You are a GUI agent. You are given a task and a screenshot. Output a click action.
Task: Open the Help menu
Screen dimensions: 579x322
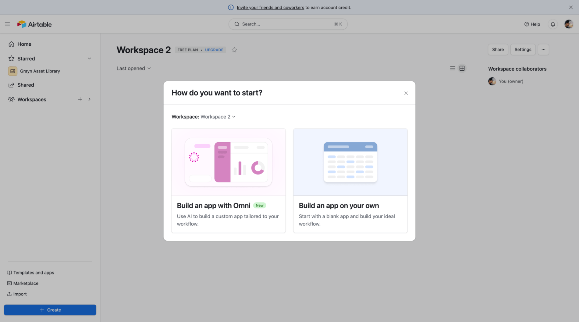tap(532, 24)
